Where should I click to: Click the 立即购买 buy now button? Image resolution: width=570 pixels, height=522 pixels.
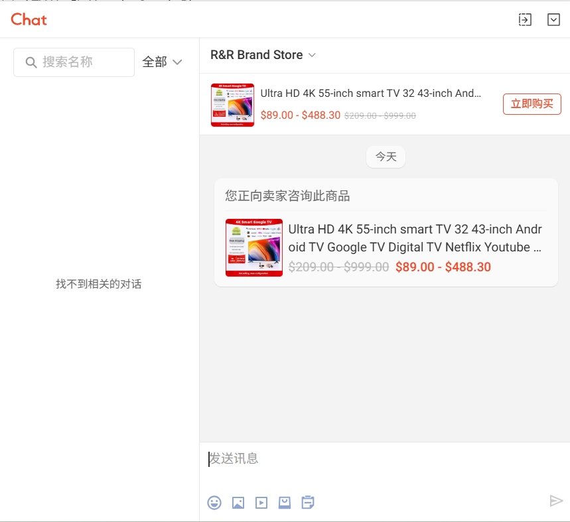pyautogui.click(x=532, y=104)
